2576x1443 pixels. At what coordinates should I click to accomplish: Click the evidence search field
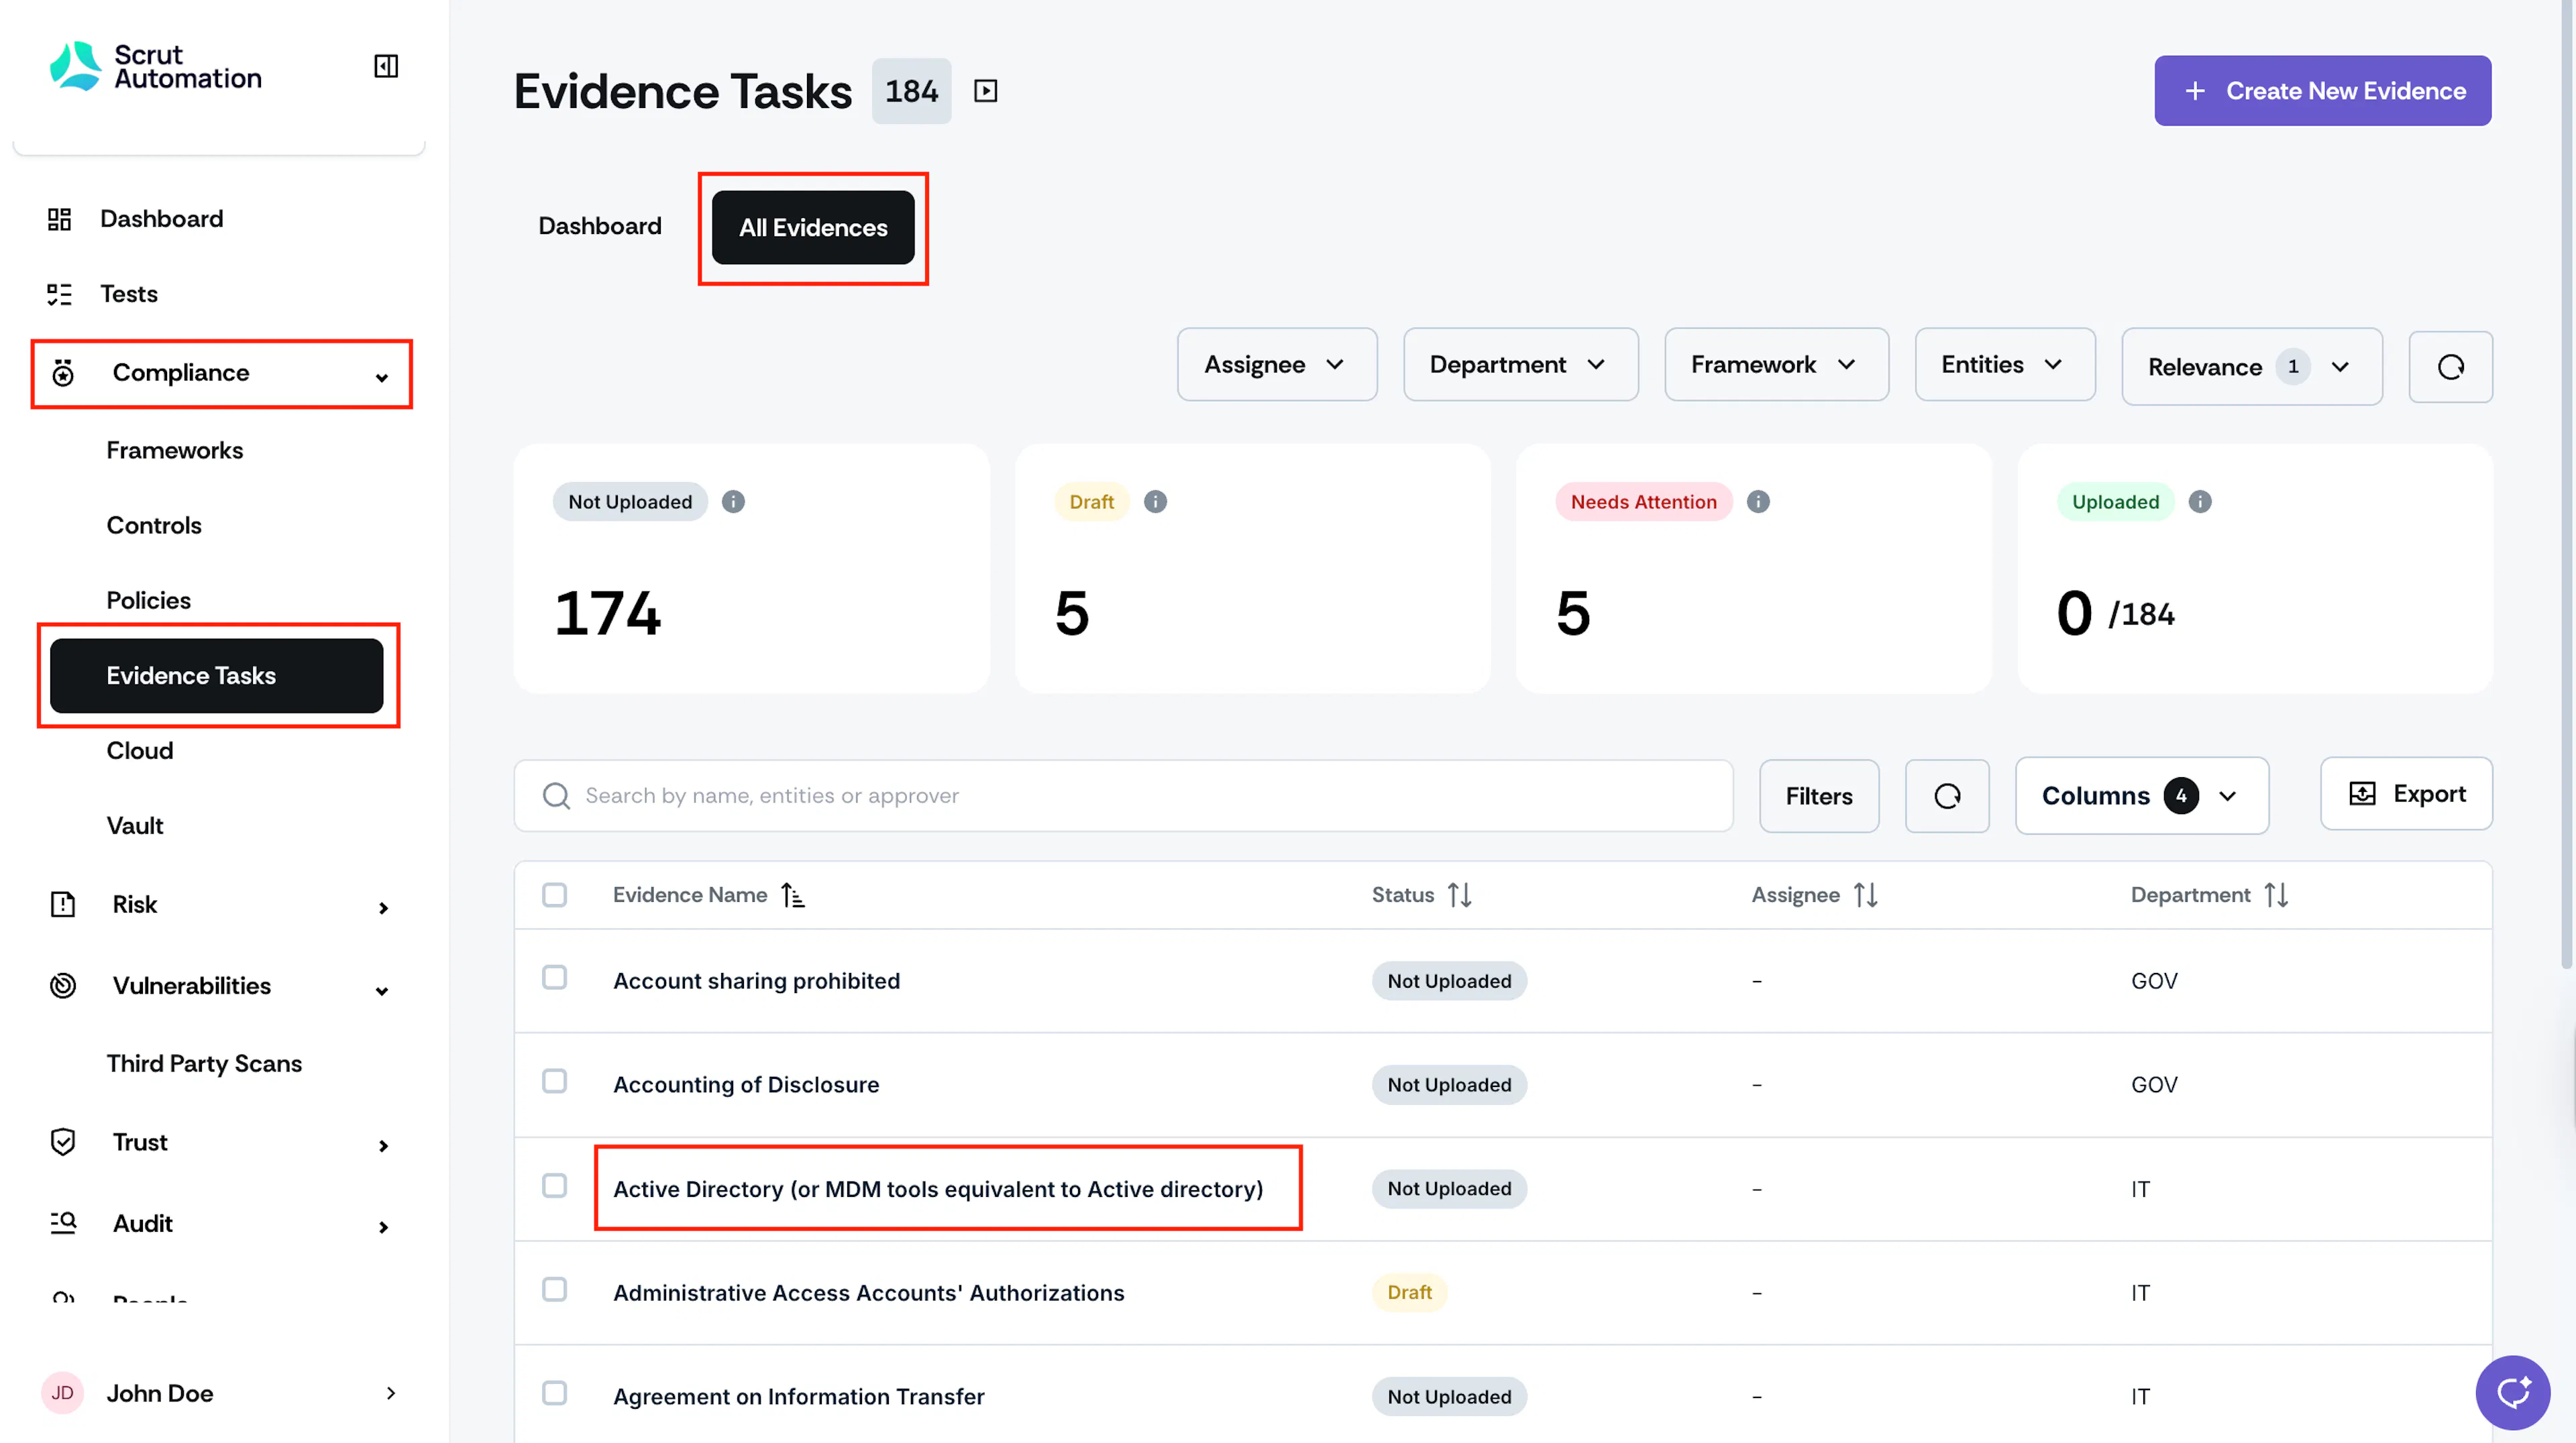click(x=1123, y=795)
